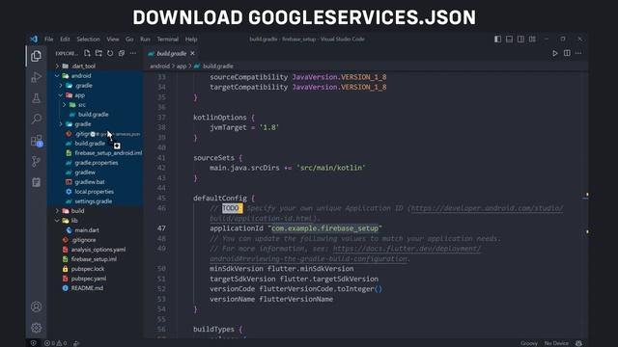Create a new file in Explorer
The image size is (618, 347).
(x=87, y=53)
